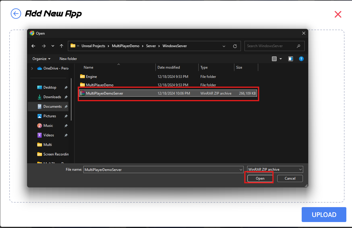Screen dimensions: 352x228
Task: Click the back arrow beside Add New App
Action: [16, 14]
